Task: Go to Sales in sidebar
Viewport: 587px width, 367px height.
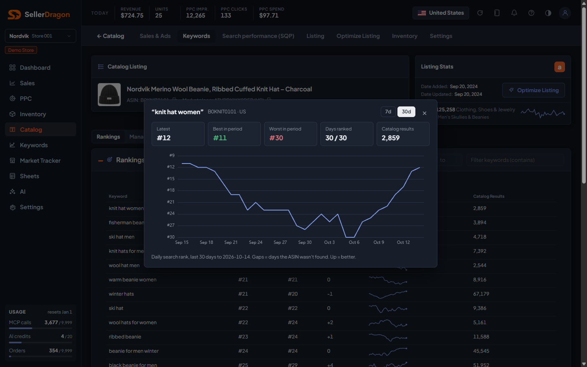Action: tap(40, 83)
